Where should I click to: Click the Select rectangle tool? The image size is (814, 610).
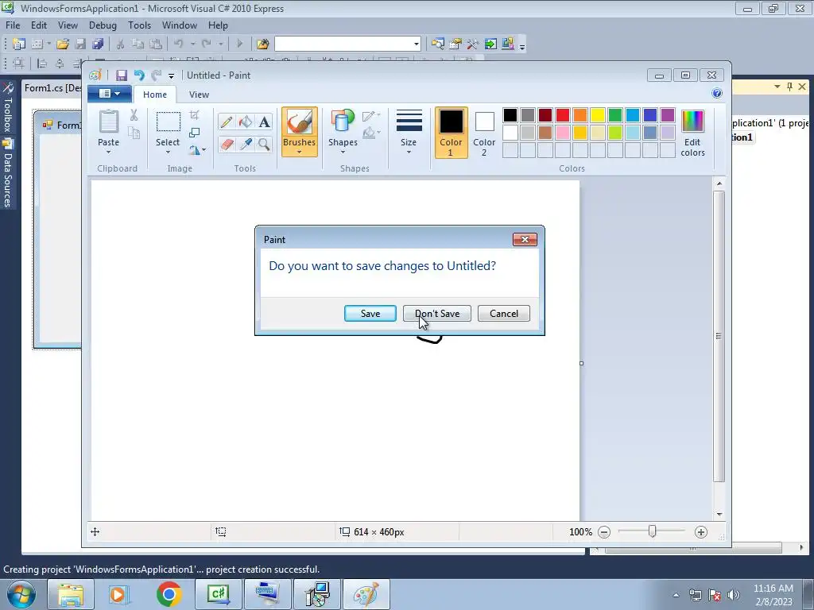click(169, 122)
